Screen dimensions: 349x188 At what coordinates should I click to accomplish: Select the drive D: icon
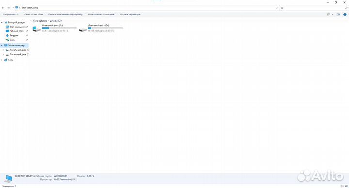(83, 29)
